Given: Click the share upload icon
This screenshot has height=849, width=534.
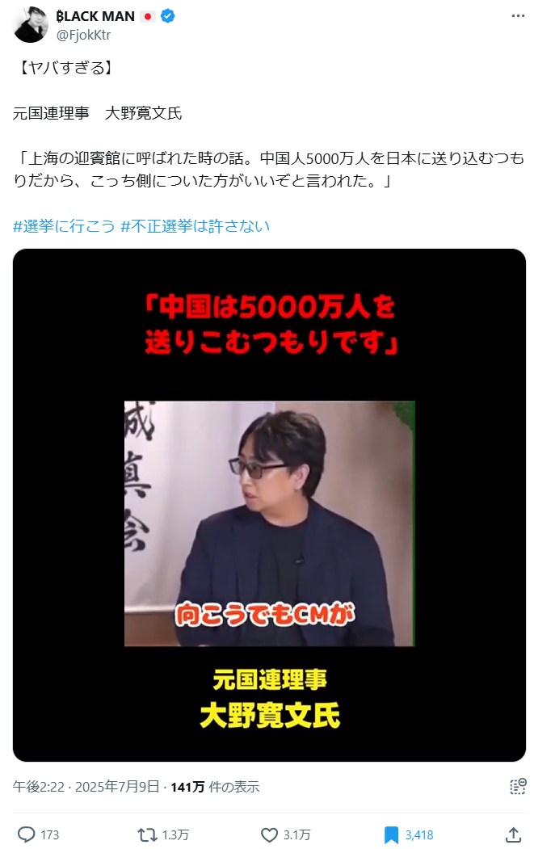Looking at the screenshot, I should point(514,834).
